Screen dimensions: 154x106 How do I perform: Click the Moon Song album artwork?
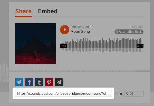[x=36, y=44]
